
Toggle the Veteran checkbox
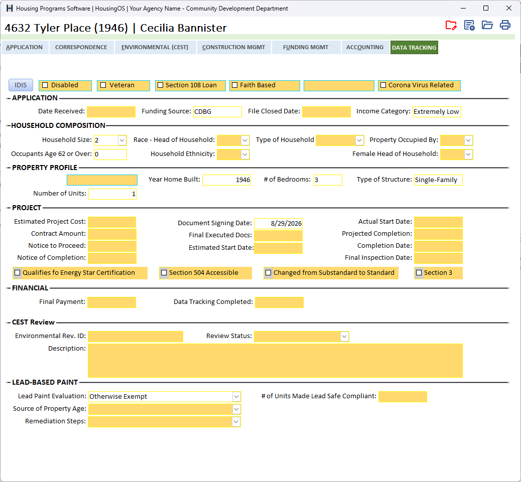(103, 85)
